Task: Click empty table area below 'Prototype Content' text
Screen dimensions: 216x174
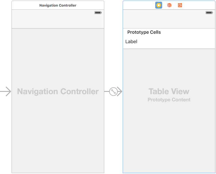Action: [x=169, y=137]
